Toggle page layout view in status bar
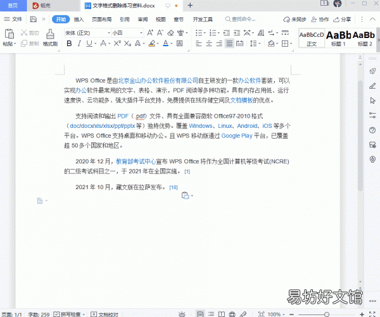Viewport: 380px width, 317px height. click(x=200, y=314)
